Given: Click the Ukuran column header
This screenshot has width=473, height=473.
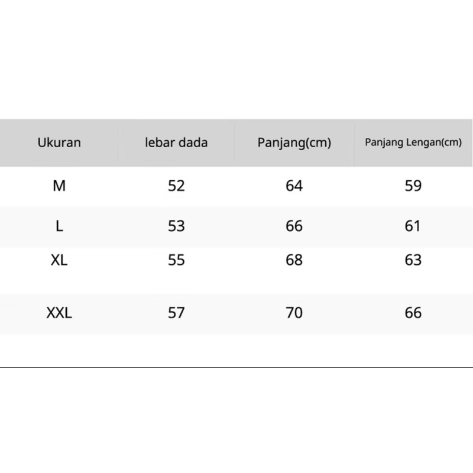Looking at the screenshot, I should tap(59, 142).
